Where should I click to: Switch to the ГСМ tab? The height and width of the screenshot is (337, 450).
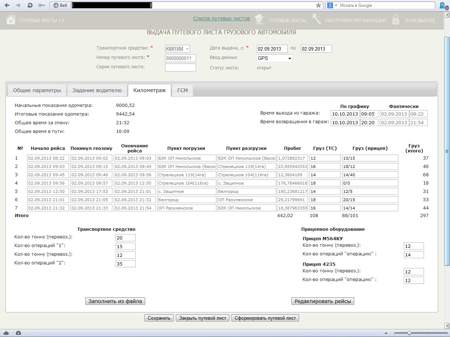point(182,90)
